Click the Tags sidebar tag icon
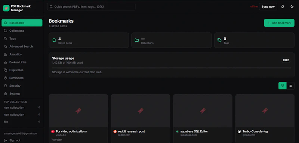The image size is (299, 143). click(x=6, y=38)
